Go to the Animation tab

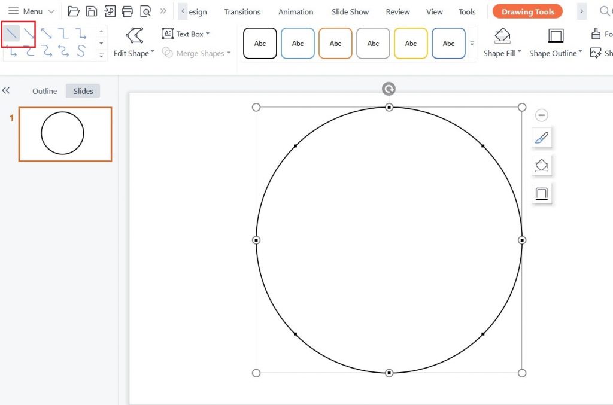[296, 12]
